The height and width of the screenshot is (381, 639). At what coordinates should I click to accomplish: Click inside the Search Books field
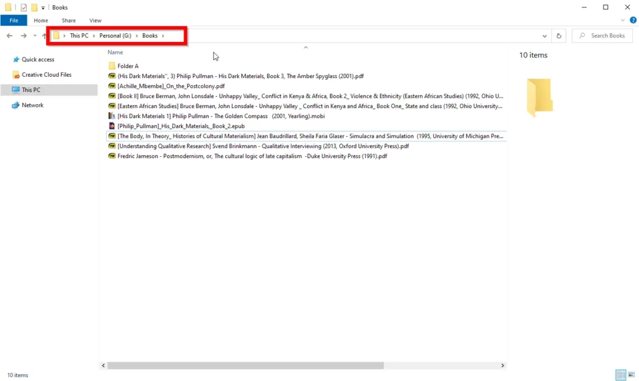click(602, 36)
